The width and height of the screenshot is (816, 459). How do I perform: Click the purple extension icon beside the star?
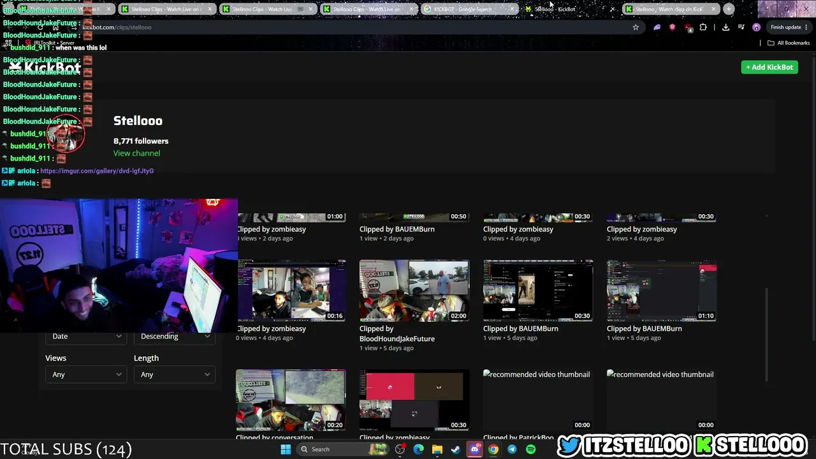657,27
